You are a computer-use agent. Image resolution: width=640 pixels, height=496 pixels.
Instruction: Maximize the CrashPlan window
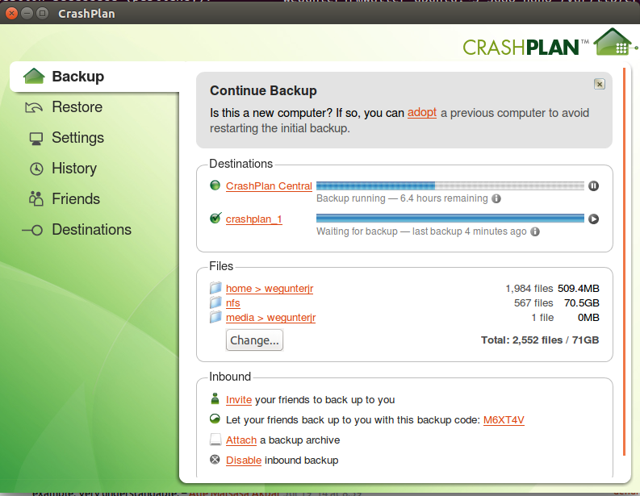[43, 14]
